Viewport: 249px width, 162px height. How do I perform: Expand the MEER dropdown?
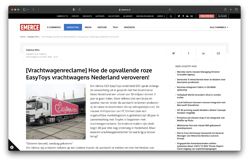pyautogui.click(x=161, y=16)
